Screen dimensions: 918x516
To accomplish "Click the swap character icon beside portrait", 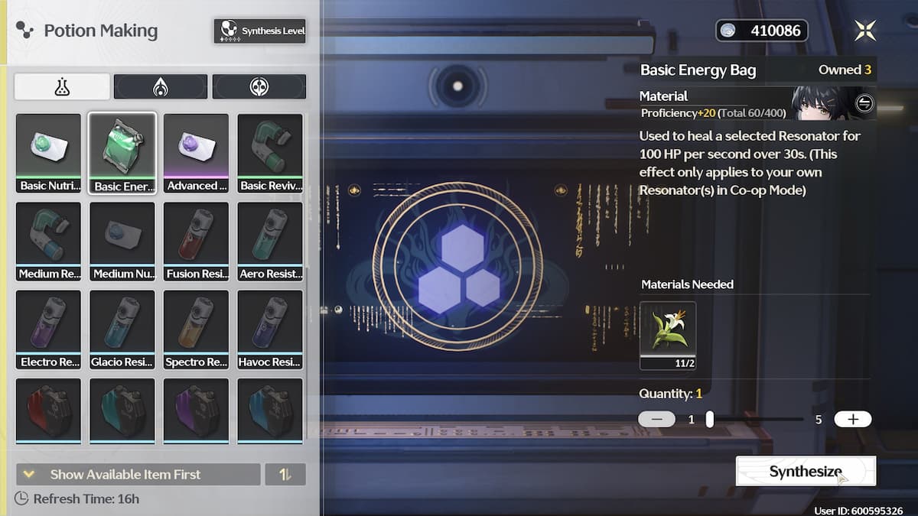I will pos(864,103).
